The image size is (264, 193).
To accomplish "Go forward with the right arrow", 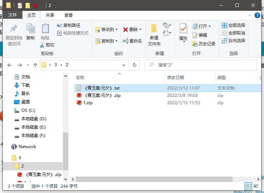I will click(20, 65).
